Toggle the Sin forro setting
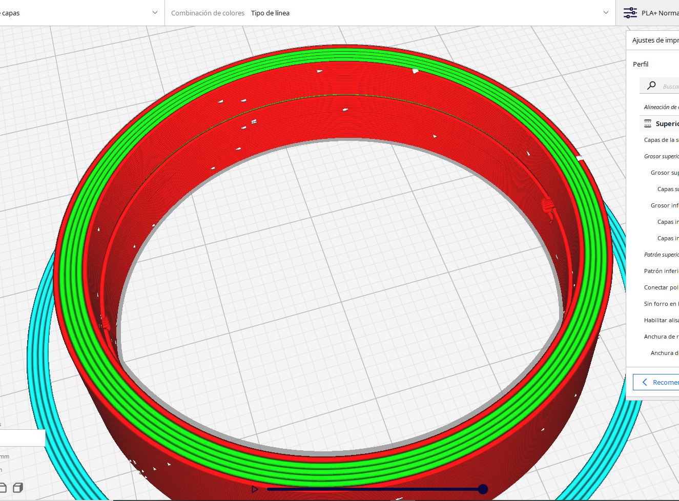This screenshot has height=501, width=679. tap(660, 303)
